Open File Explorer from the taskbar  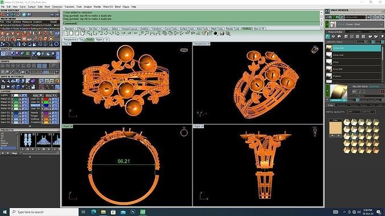(104, 212)
